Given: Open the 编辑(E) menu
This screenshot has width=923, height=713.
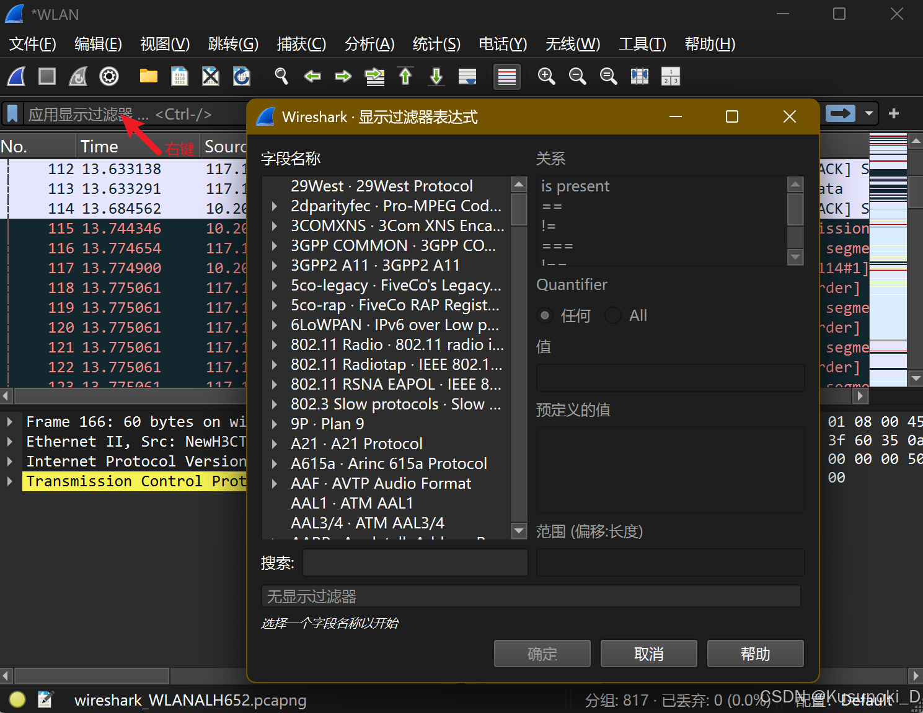Looking at the screenshot, I should [x=98, y=44].
